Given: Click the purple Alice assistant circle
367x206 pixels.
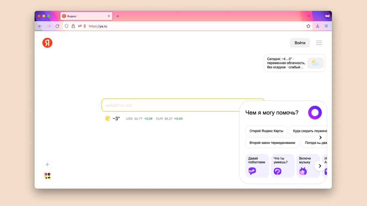Looking at the screenshot, I should [x=315, y=113].
